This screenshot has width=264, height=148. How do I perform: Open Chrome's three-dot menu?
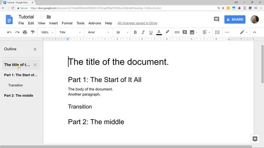pos(261,8)
